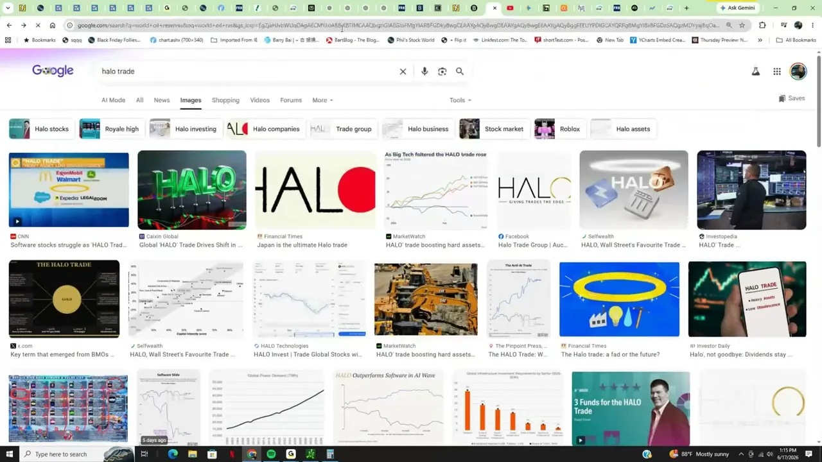The image size is (822, 462).
Task: Open Spotify from the taskbar
Action: 271,454
